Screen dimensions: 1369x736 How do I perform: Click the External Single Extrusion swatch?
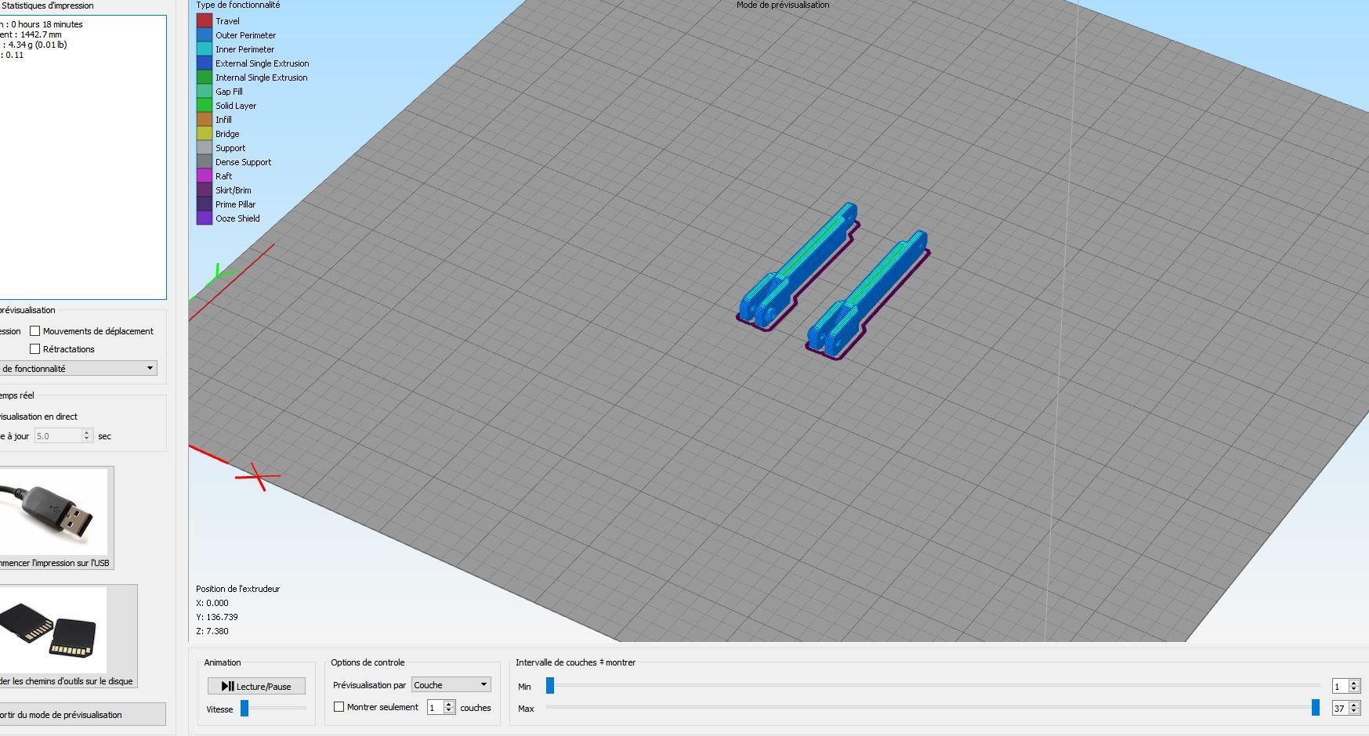[205, 63]
